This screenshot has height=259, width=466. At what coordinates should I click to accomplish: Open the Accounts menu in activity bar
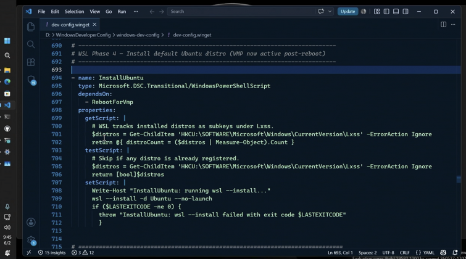31,222
